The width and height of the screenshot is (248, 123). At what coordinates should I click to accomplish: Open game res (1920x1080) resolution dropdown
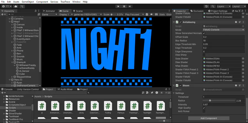(x=88, y=14)
